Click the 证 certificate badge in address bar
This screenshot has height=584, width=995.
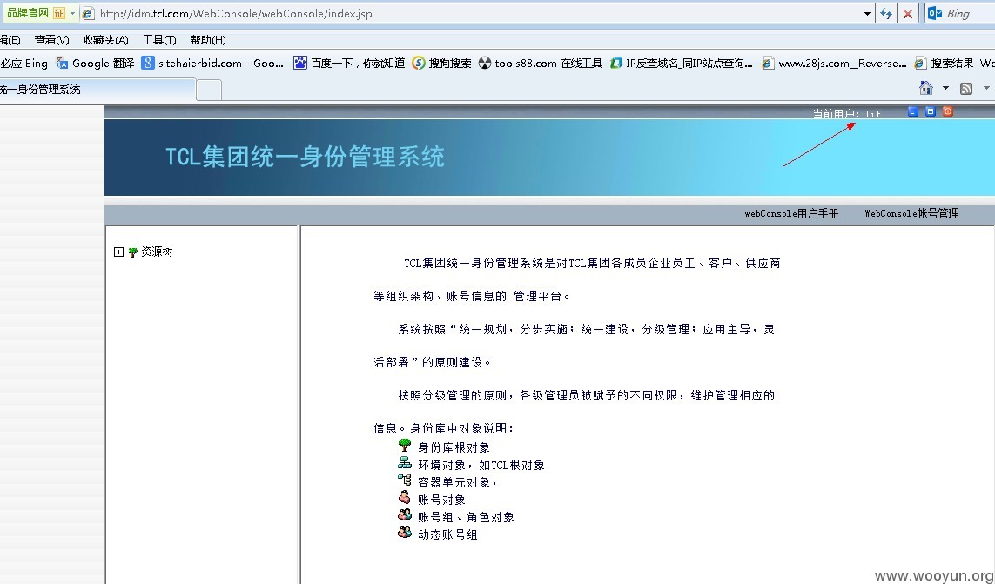pos(59,13)
